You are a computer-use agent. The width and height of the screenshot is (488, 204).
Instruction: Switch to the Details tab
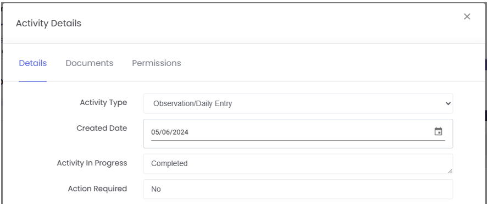(x=32, y=63)
